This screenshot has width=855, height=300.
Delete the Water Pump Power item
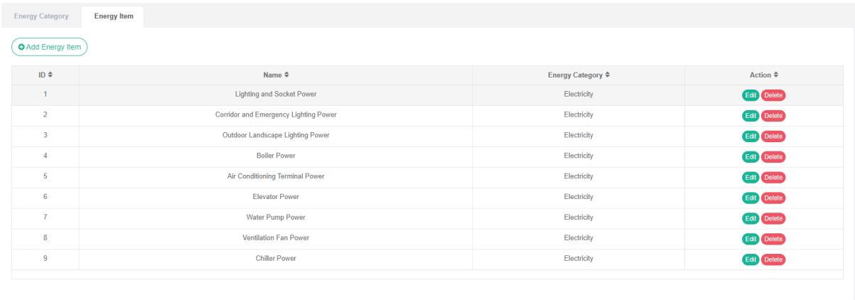tap(773, 219)
